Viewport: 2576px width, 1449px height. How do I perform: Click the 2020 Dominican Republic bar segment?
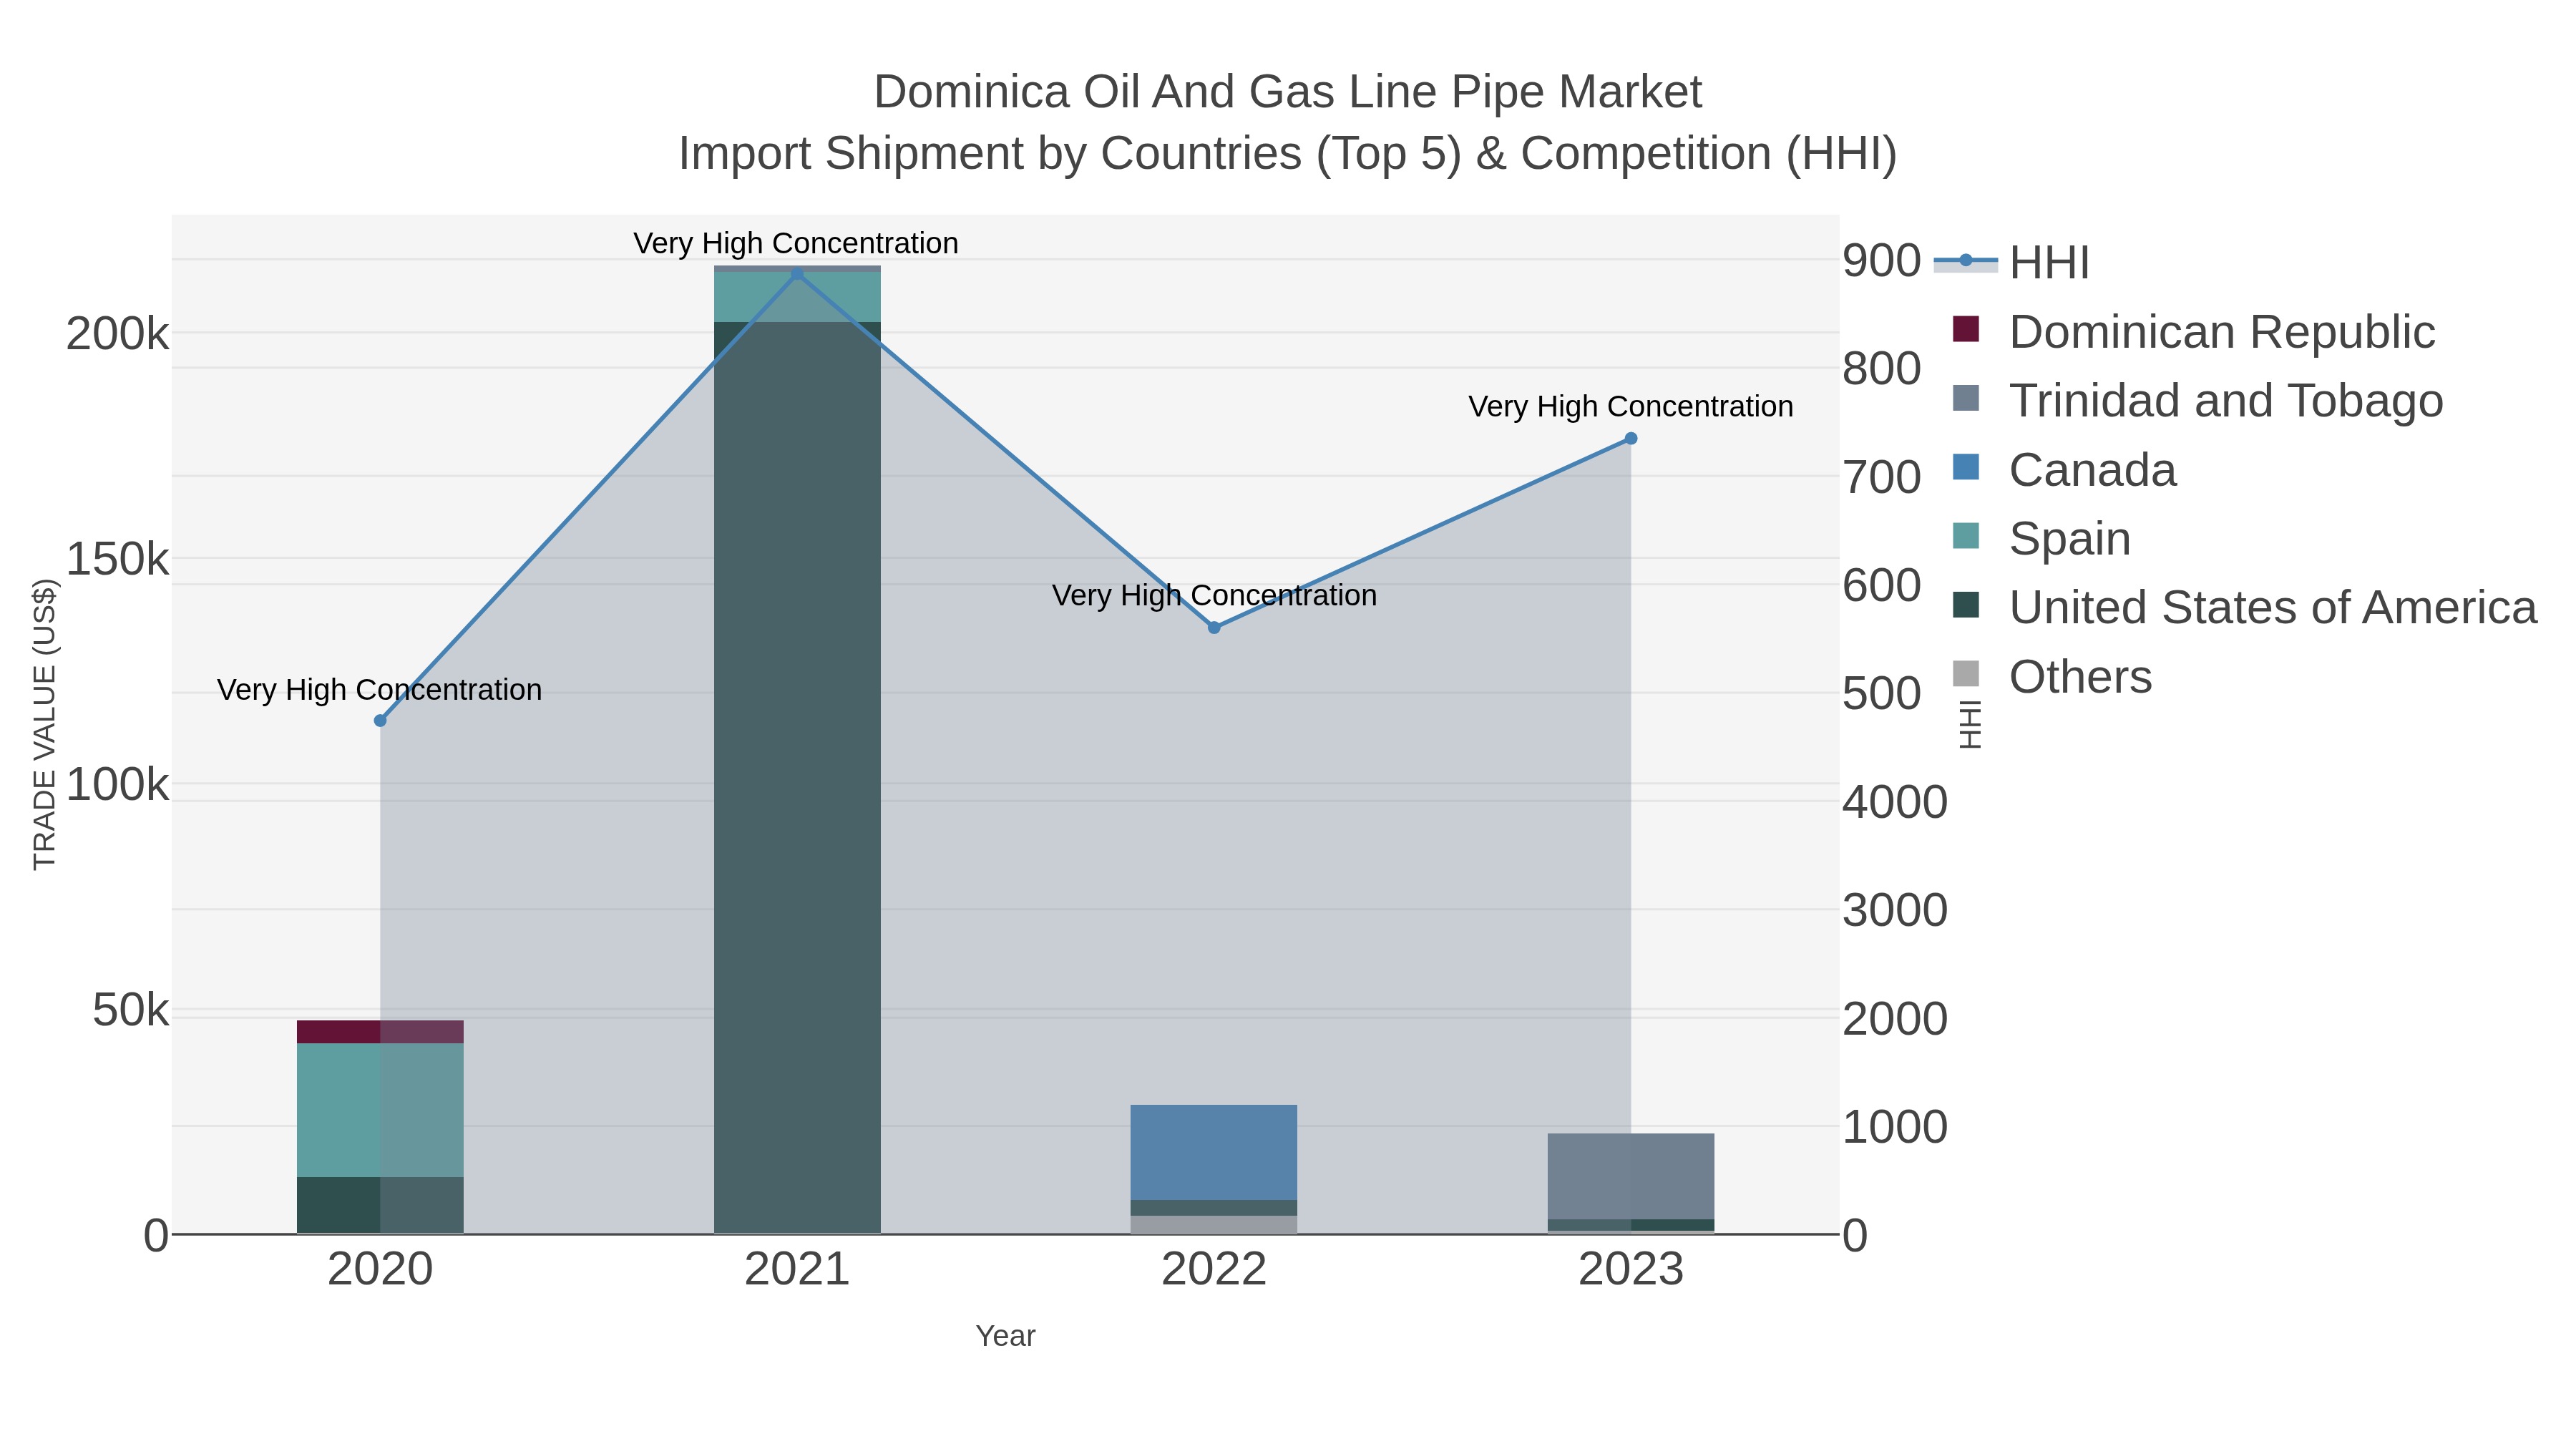pyautogui.click(x=380, y=1032)
